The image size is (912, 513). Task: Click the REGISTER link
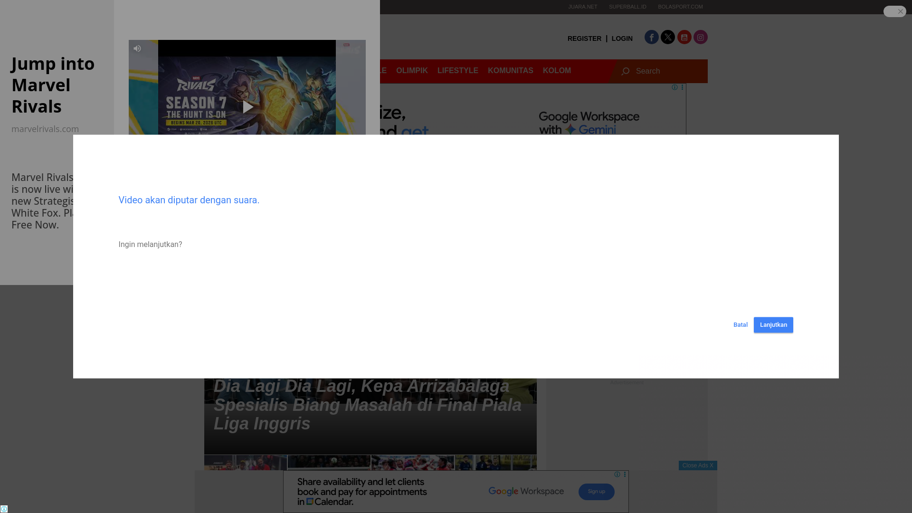(584, 38)
